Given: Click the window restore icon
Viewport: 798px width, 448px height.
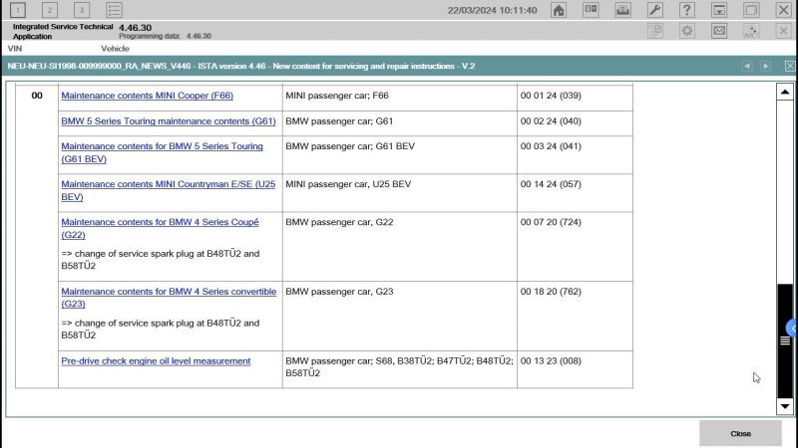Looking at the screenshot, I should [751, 10].
